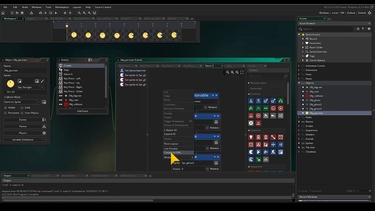Click the Events flag icon in object panel
The image size is (375, 211).
click(44, 120)
